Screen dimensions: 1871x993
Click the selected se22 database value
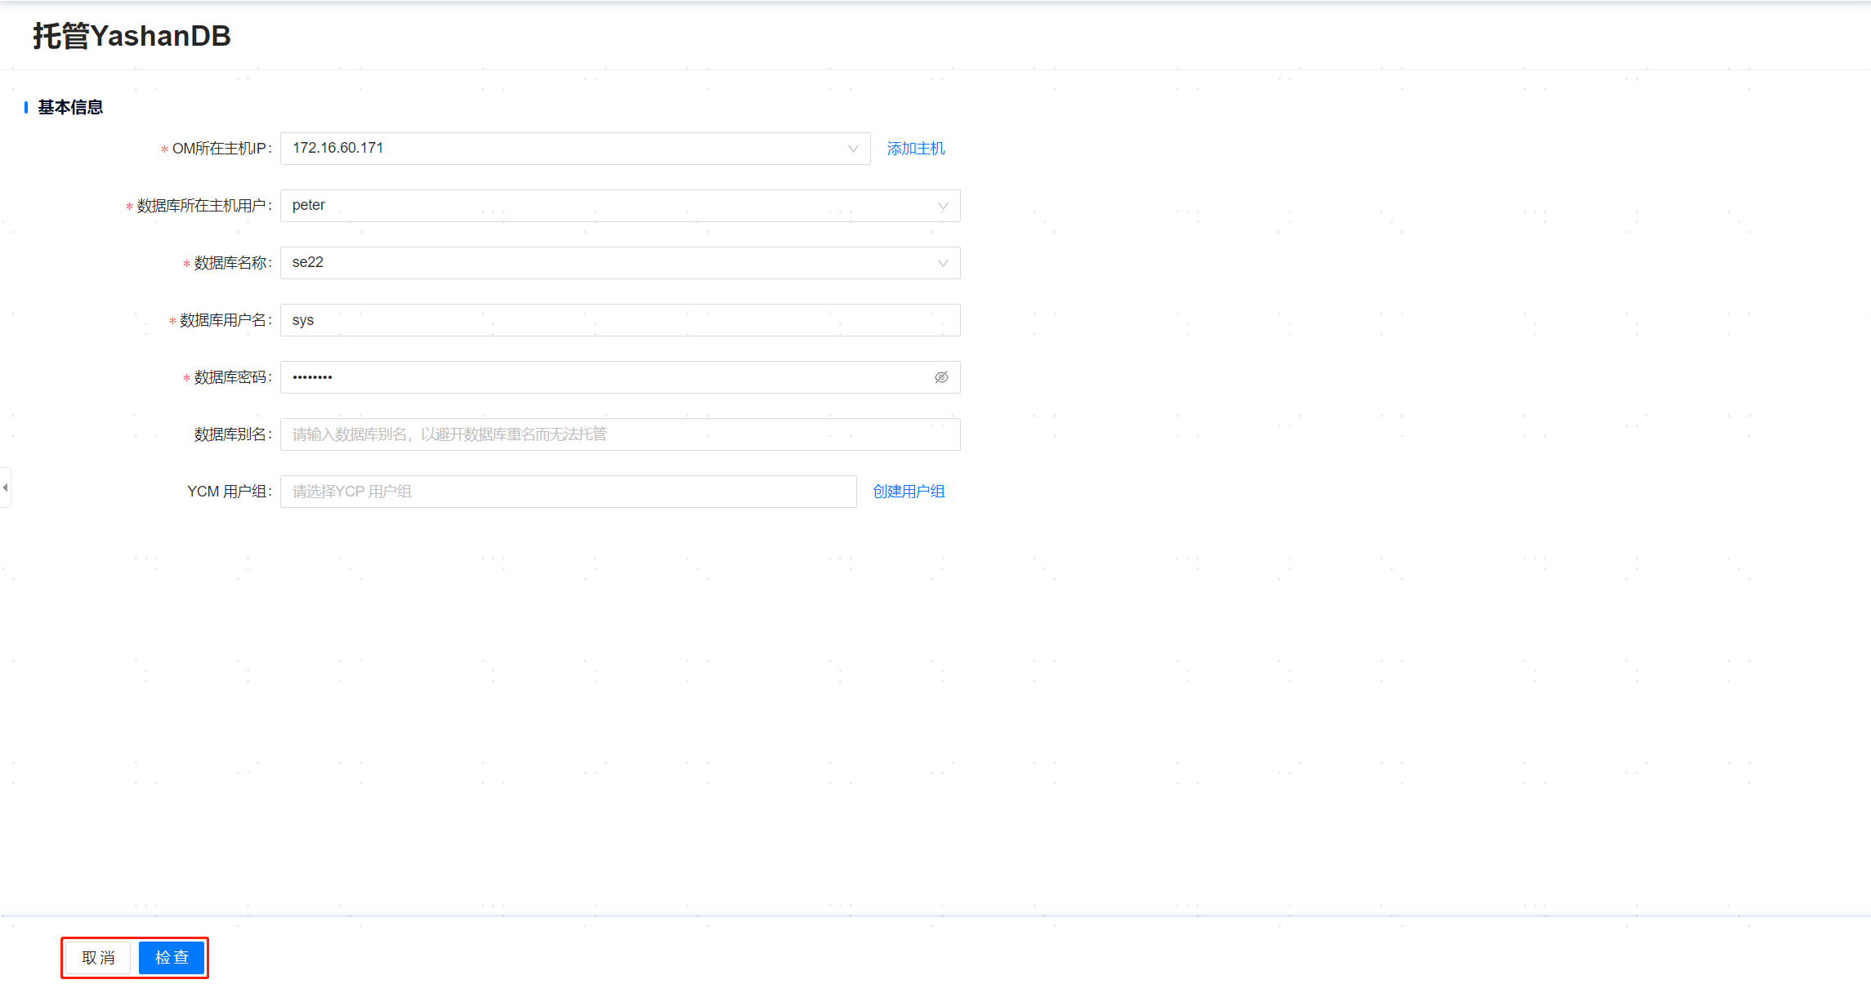[x=308, y=262]
